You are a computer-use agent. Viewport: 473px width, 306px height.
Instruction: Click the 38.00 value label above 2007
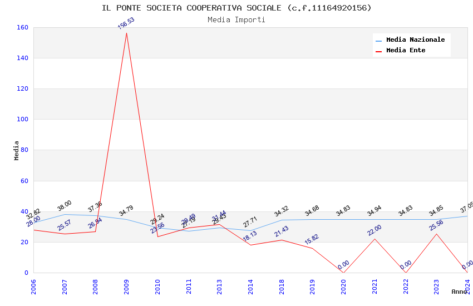tap(64, 205)
